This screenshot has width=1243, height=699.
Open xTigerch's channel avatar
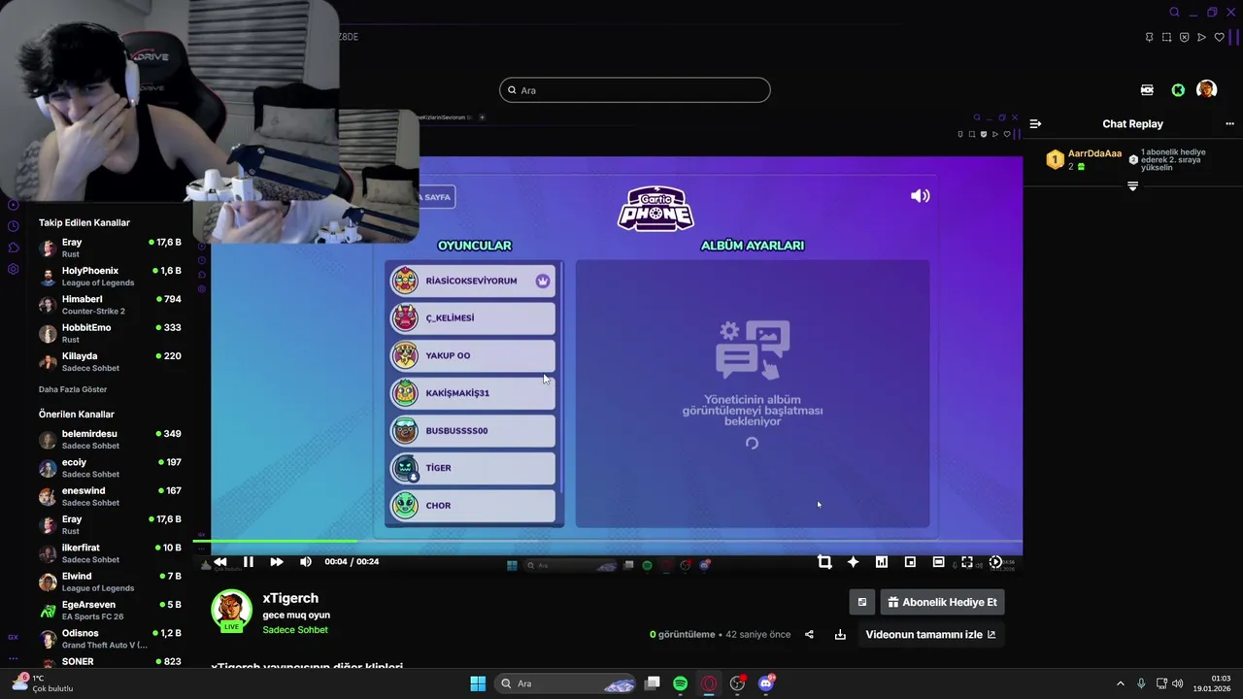(x=231, y=612)
